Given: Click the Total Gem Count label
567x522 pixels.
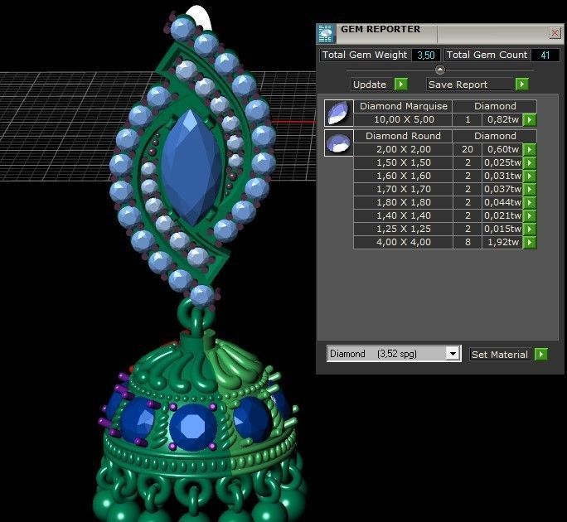Looking at the screenshot, I should click(487, 55).
